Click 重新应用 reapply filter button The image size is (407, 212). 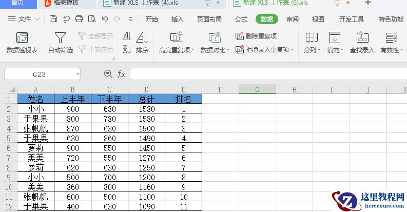(95, 49)
